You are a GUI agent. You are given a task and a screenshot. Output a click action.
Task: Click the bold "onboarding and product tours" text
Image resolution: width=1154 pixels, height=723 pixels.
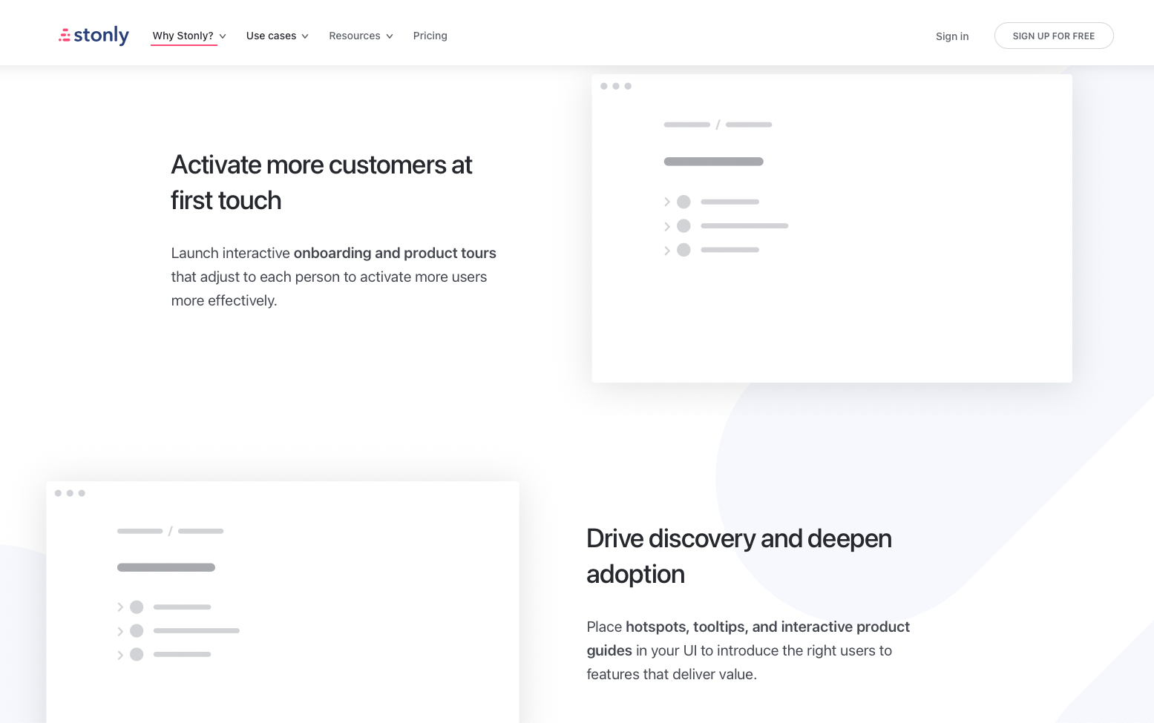(x=395, y=253)
